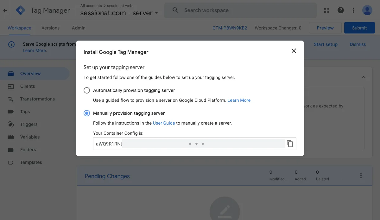Image resolution: width=380 pixels, height=220 pixels.
Task: Open Pending Changes more options menu
Action: [361, 176]
